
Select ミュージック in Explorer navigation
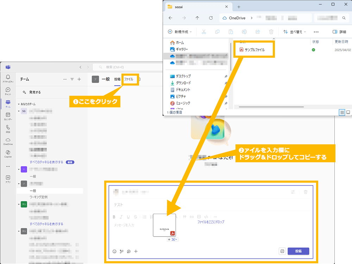tap(180, 103)
